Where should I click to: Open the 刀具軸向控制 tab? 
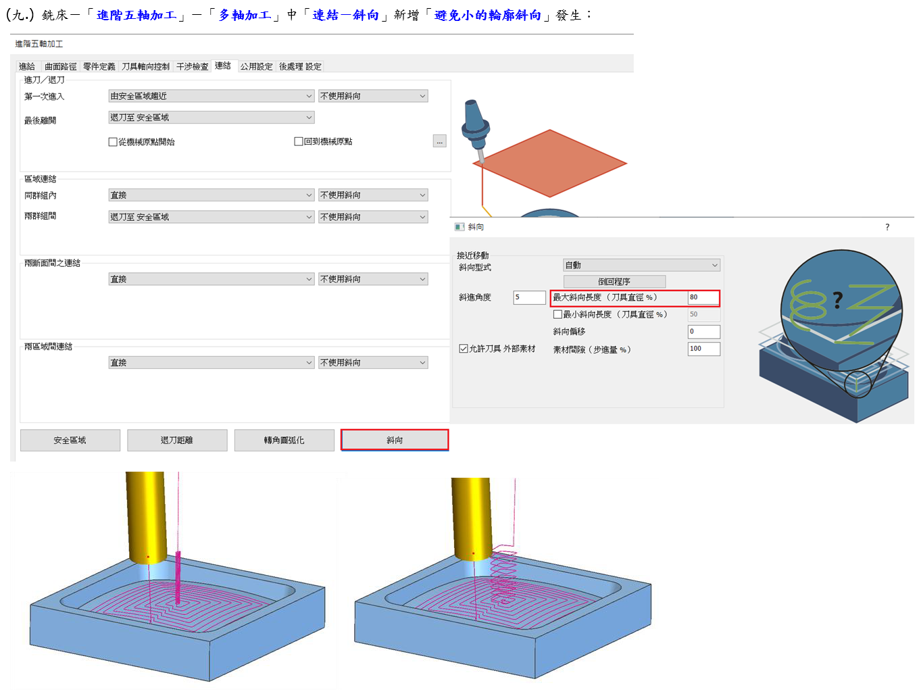click(x=145, y=66)
